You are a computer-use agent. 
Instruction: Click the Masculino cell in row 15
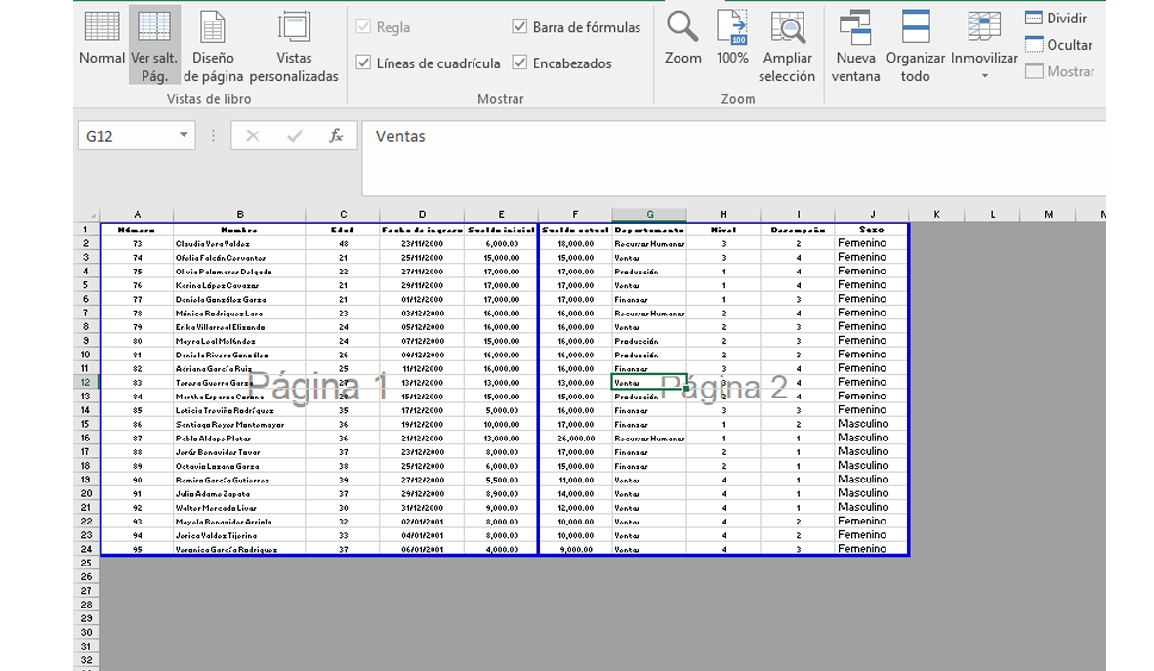872,424
